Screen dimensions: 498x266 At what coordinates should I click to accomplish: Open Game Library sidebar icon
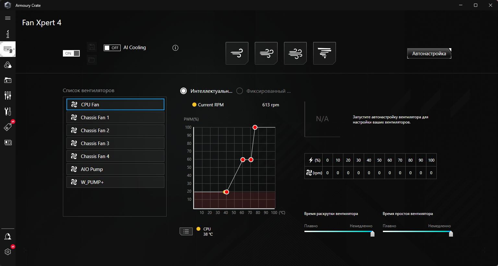point(8,80)
